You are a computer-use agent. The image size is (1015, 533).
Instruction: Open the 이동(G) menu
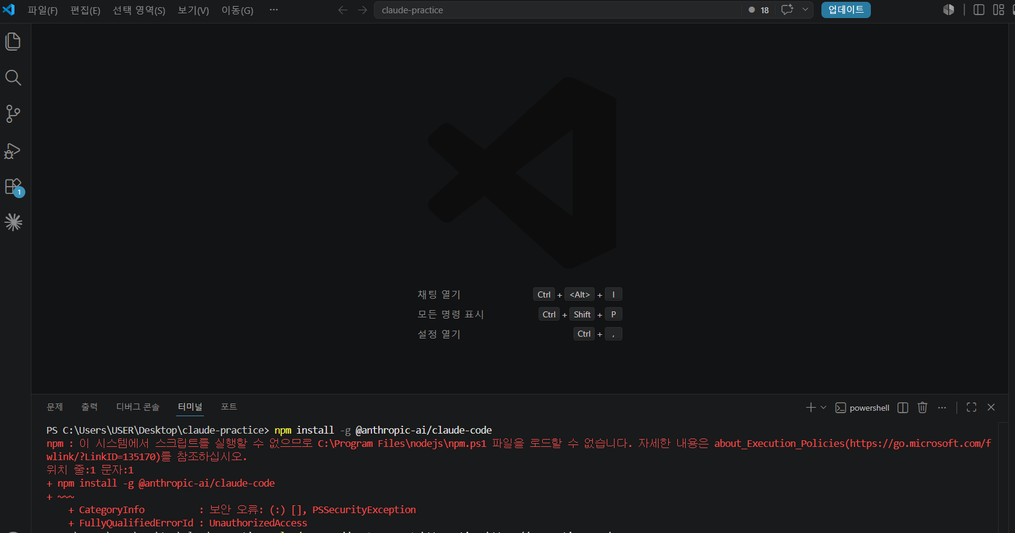238,10
